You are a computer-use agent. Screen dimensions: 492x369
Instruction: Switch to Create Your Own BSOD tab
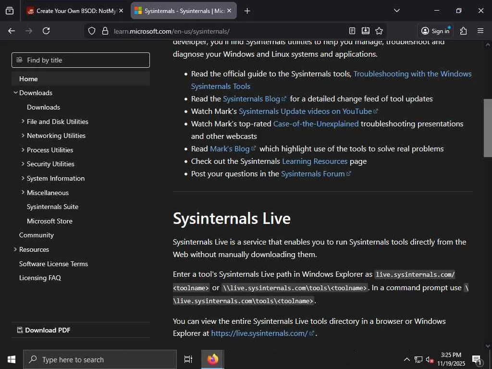pos(75,11)
